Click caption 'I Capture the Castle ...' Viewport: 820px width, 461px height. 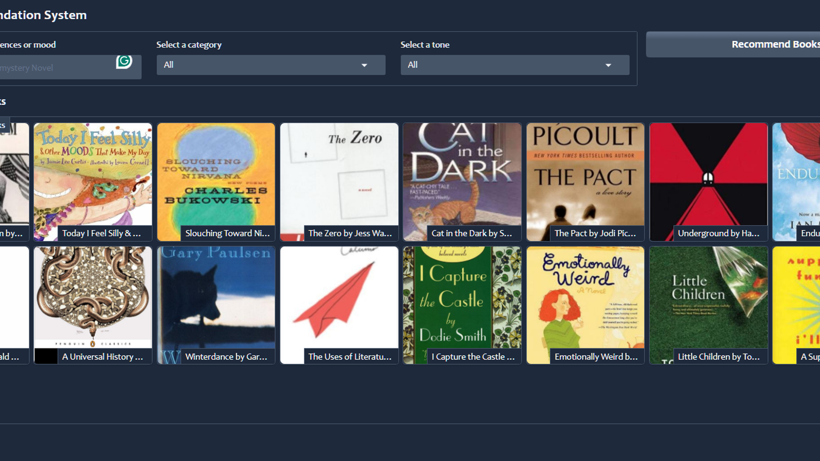pyautogui.click(x=473, y=356)
